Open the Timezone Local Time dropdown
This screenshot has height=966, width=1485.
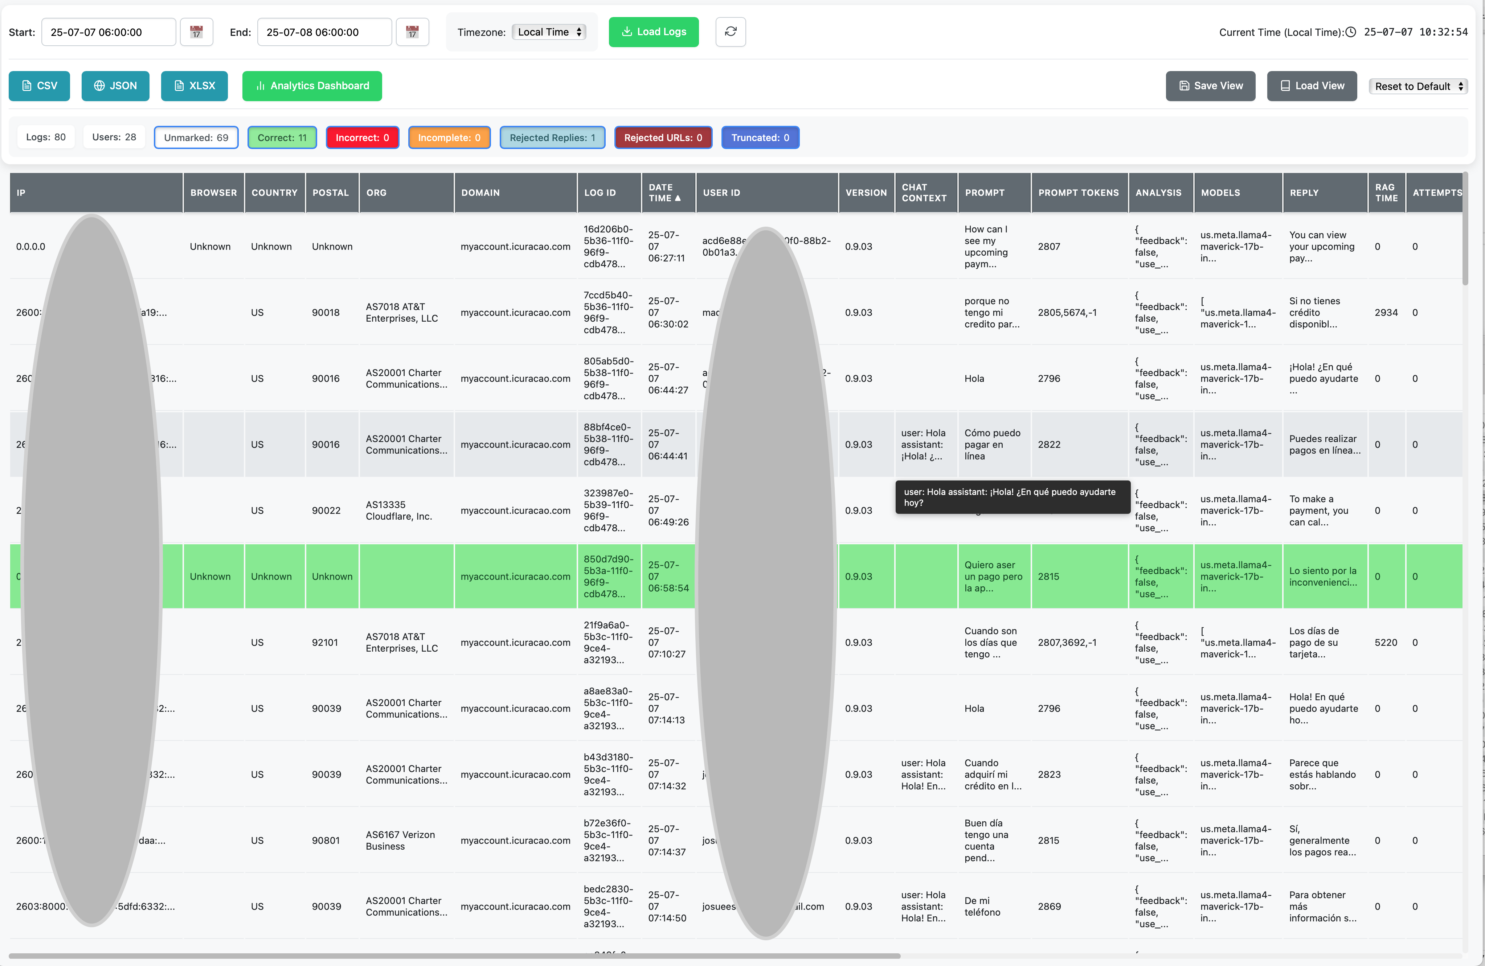click(x=549, y=32)
